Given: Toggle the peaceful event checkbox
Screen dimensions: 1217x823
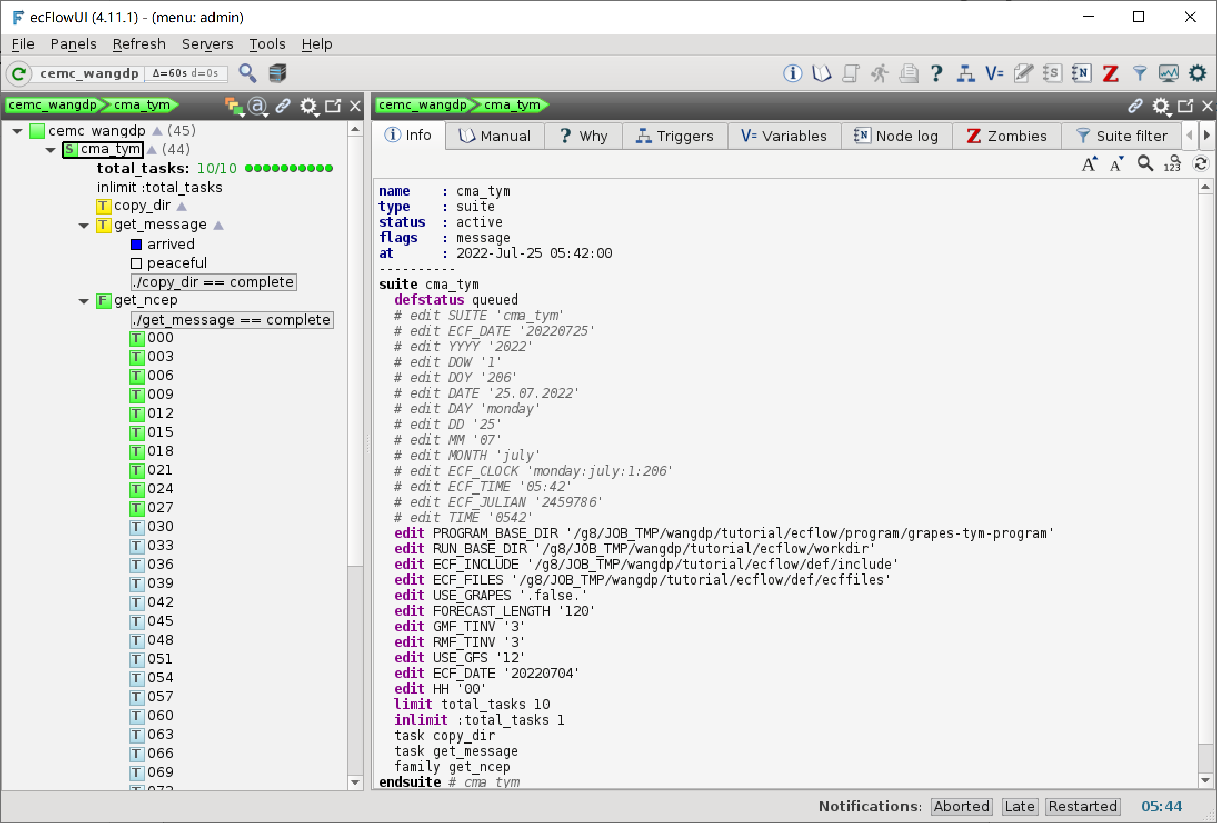Looking at the screenshot, I should coord(136,263).
